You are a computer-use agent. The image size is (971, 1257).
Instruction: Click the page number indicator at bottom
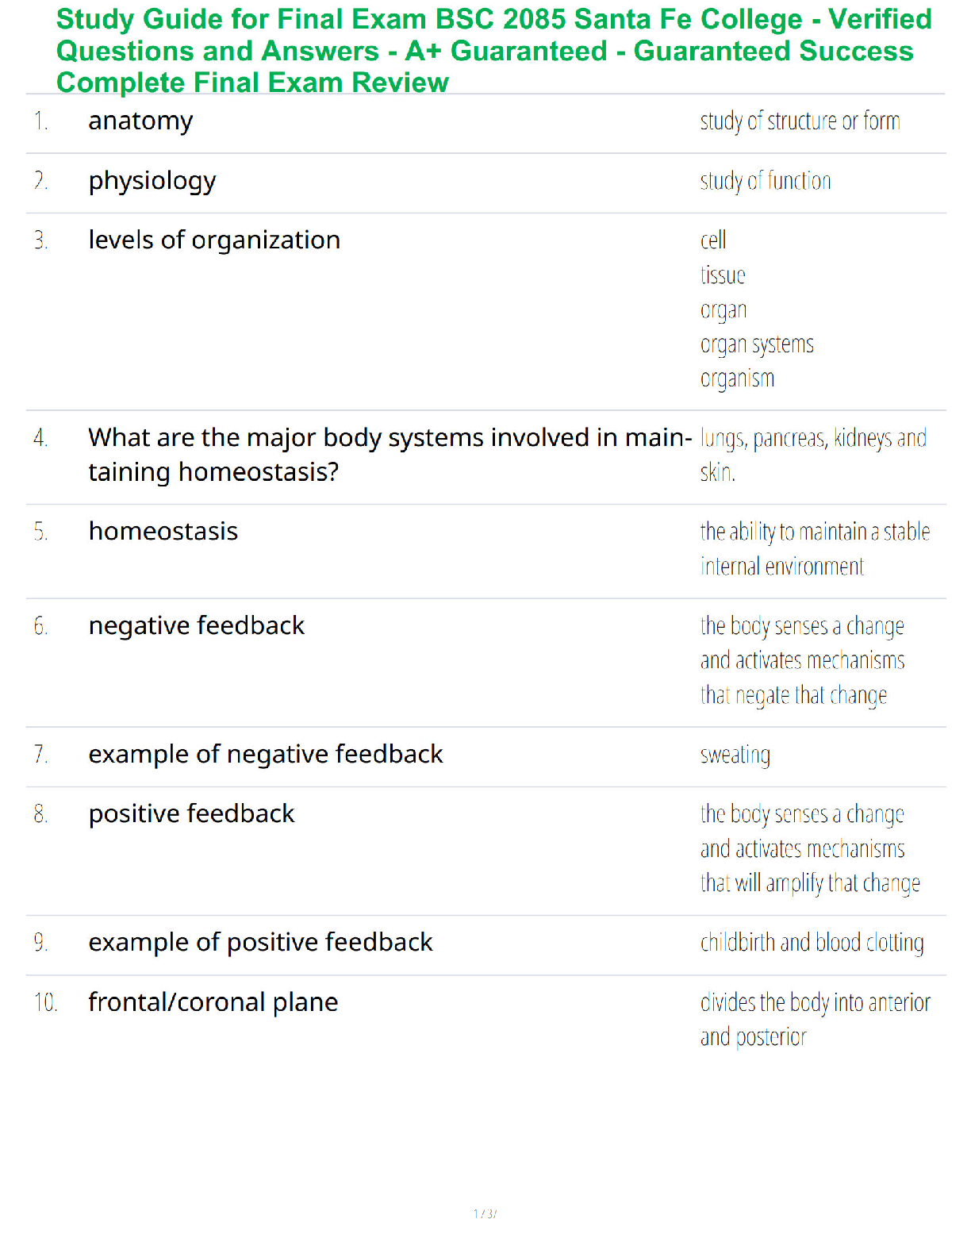pos(485,1213)
